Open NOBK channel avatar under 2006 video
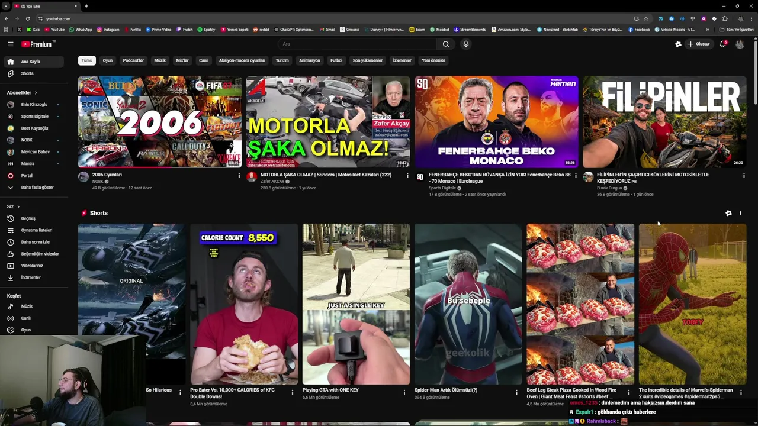This screenshot has width=758, height=426. click(x=83, y=177)
